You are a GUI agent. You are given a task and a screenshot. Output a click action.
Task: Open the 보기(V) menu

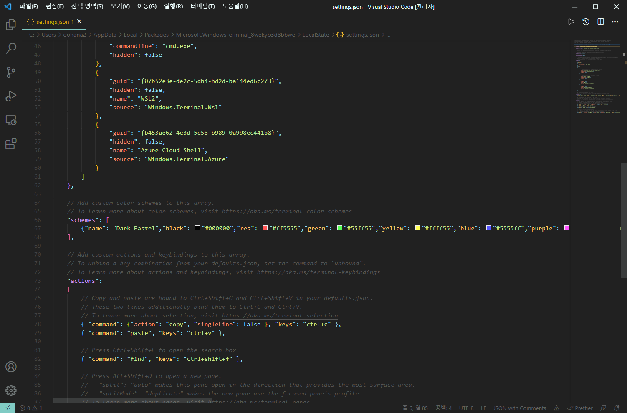point(120,6)
